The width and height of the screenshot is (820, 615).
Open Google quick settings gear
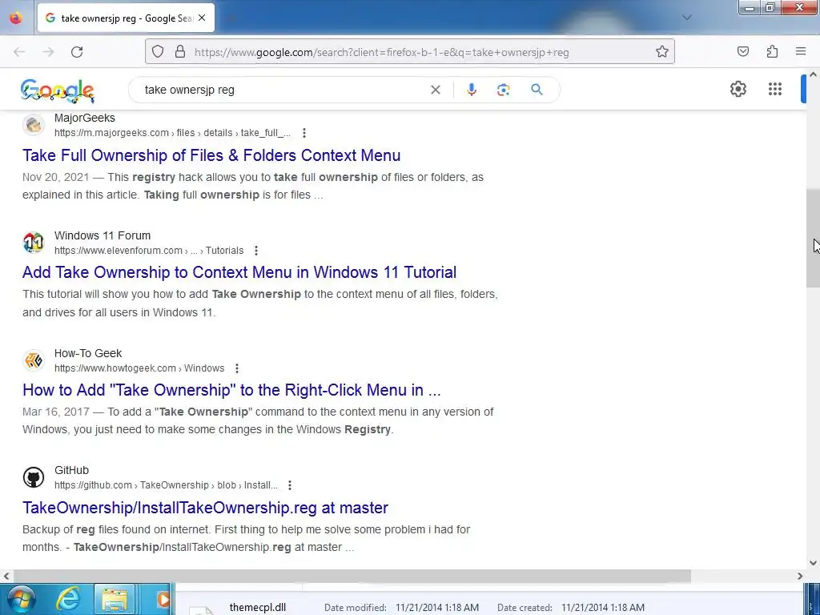(738, 90)
